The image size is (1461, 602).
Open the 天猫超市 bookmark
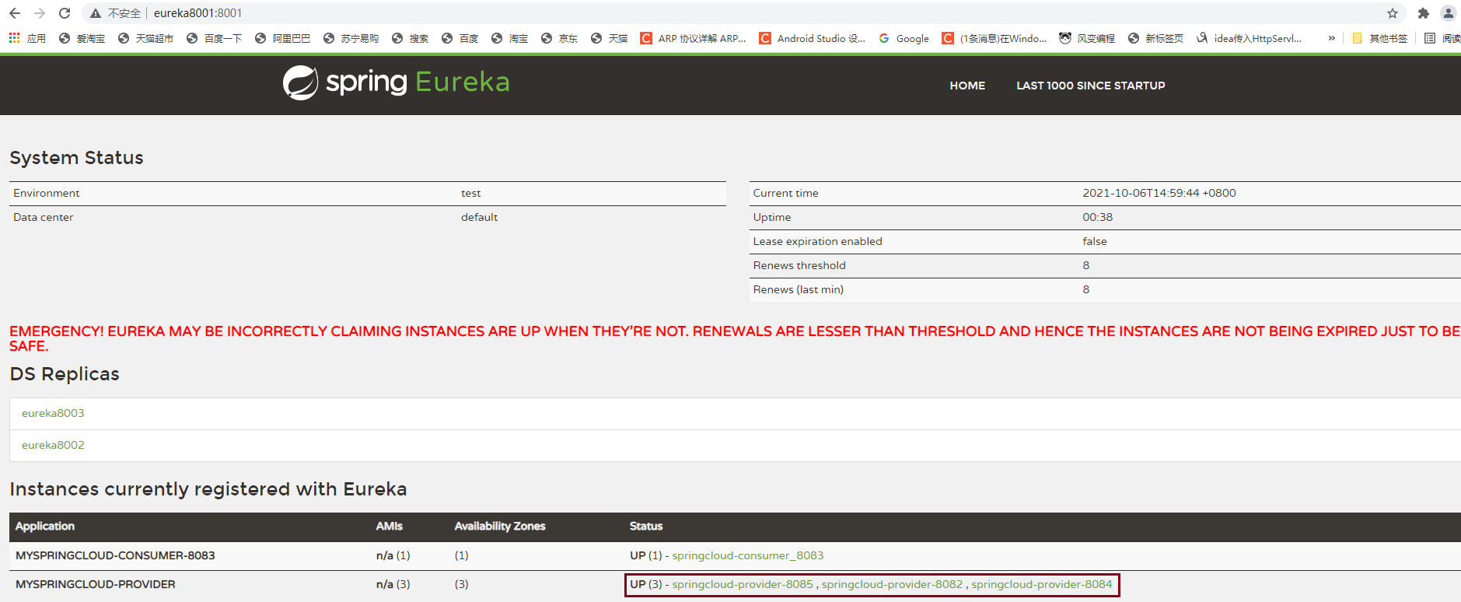tap(145, 38)
